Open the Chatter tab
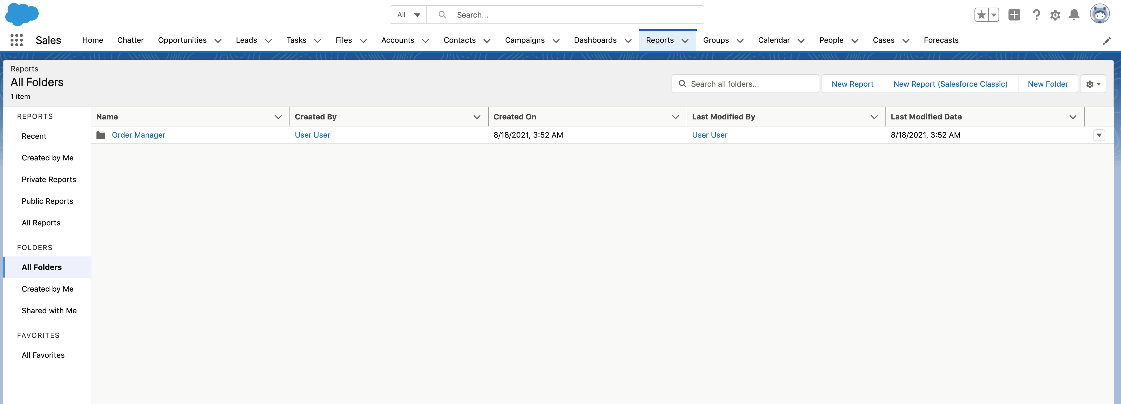 131,40
